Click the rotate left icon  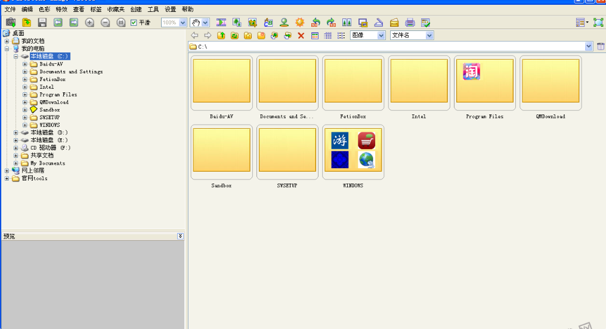(x=316, y=23)
